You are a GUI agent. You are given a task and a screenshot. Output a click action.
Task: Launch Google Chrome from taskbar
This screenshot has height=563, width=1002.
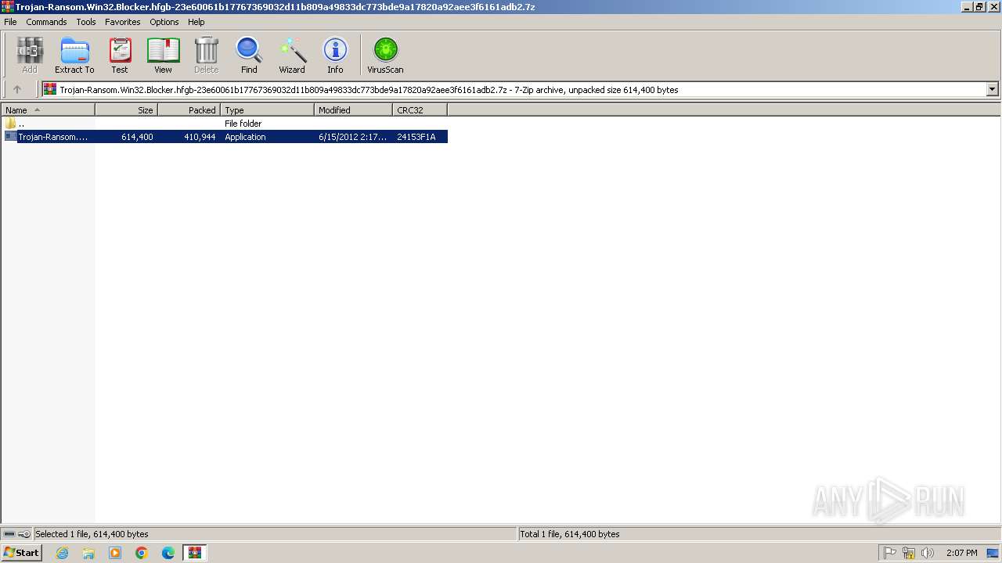(142, 553)
